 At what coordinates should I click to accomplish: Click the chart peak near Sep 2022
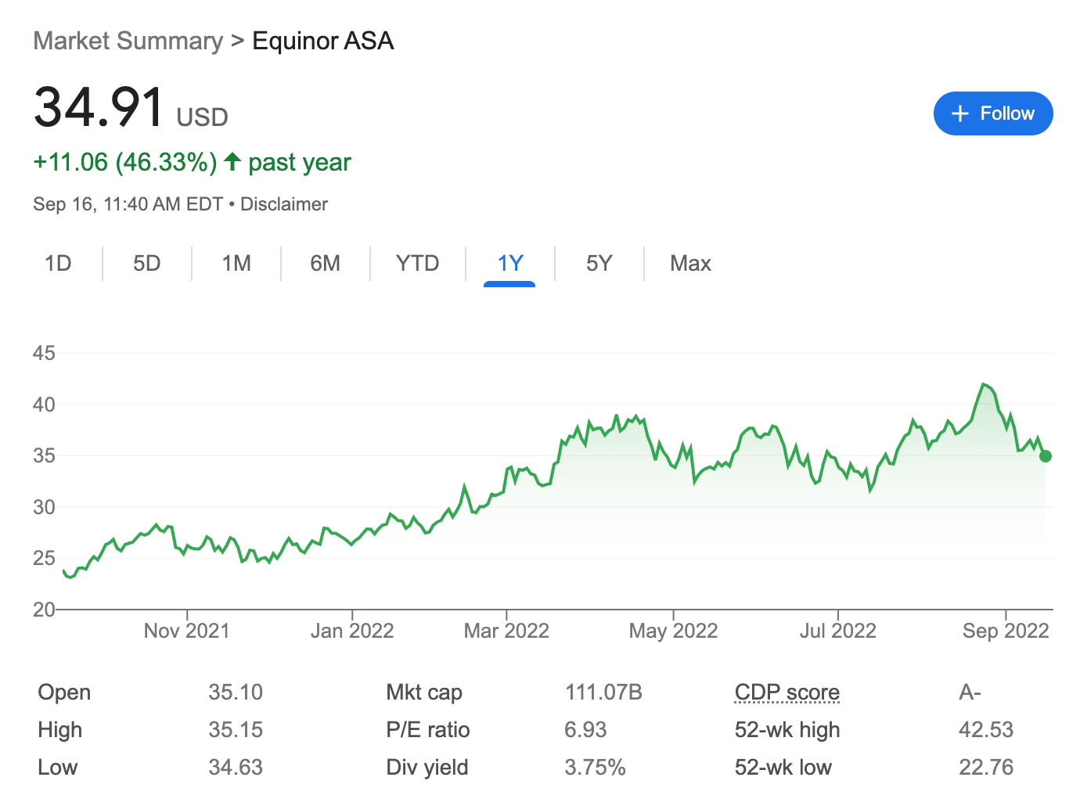pyautogui.click(x=983, y=384)
